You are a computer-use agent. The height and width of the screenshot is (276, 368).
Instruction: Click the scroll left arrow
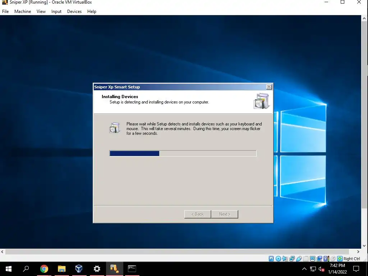click(3, 252)
